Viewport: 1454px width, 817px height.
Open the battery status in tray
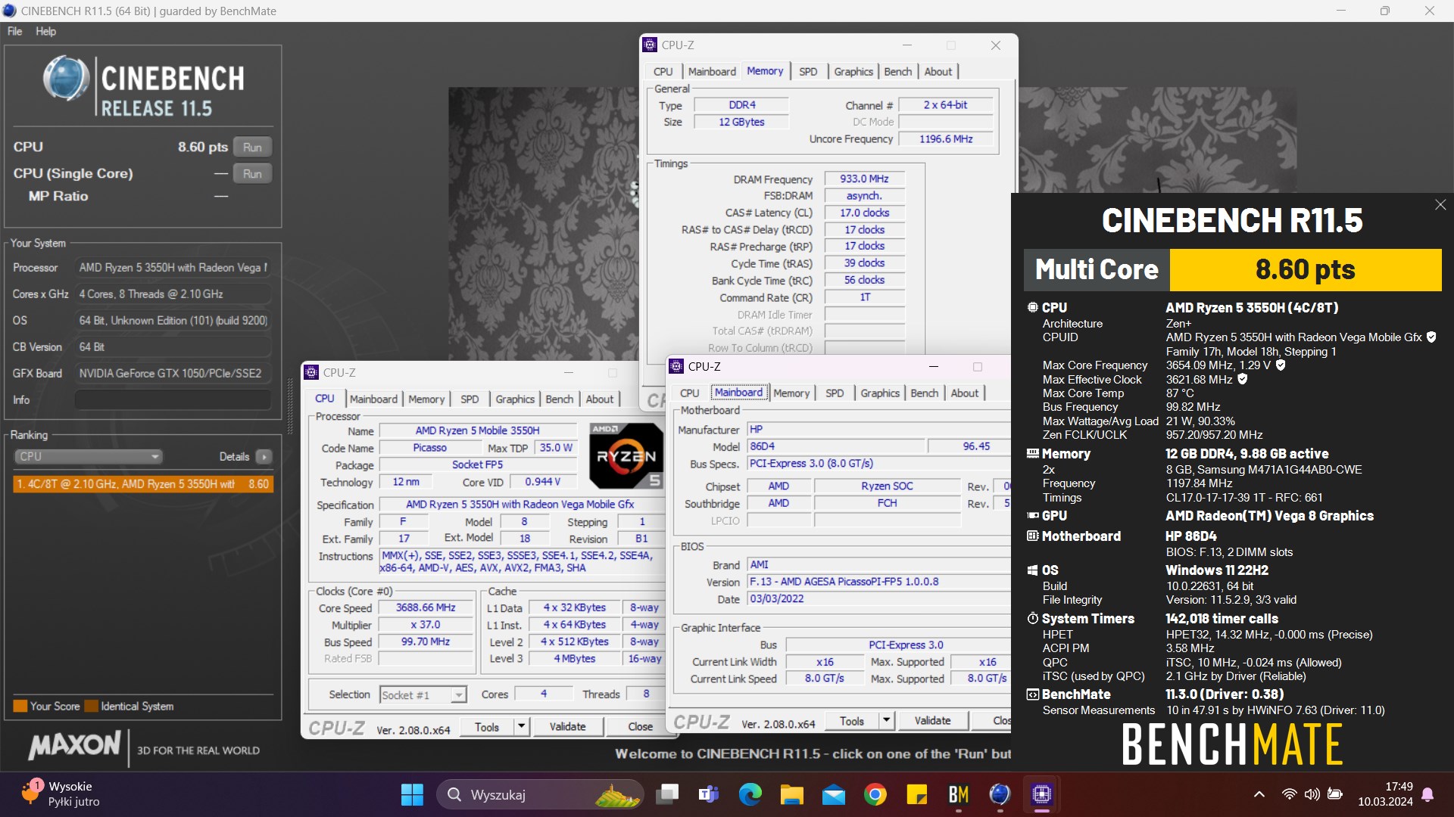pos(1336,794)
